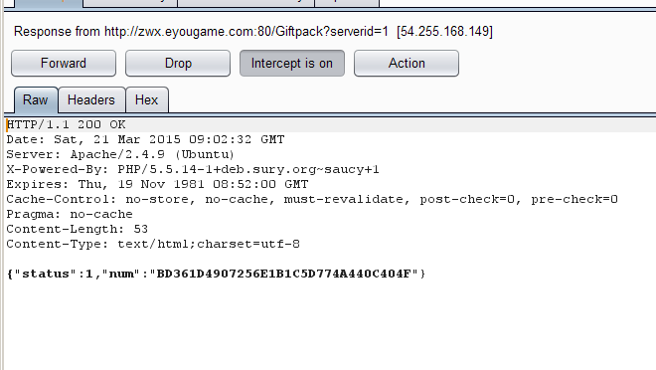Place cursor in HTTP/1.1 200 OK line
The height and width of the screenshot is (370, 656).
(x=67, y=124)
